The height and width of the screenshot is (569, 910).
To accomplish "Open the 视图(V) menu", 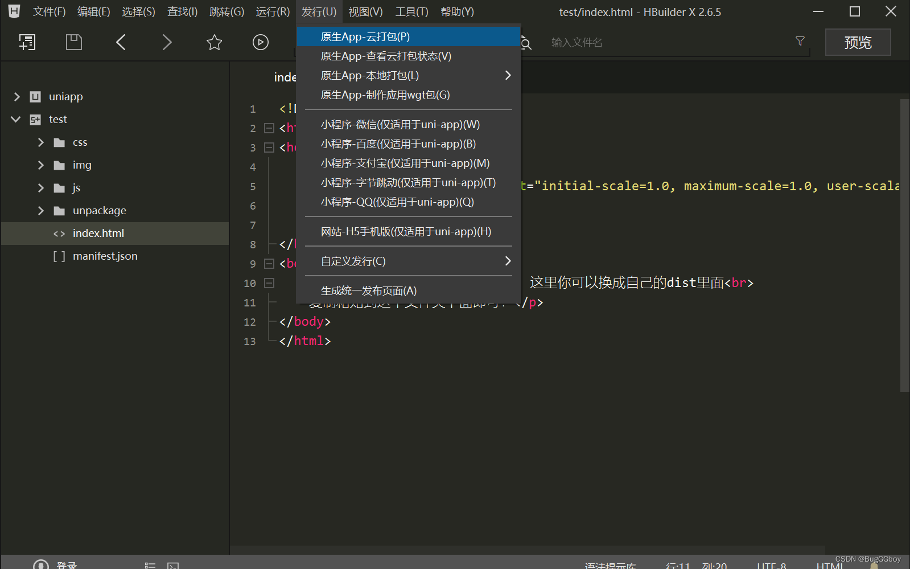I will [x=366, y=12].
